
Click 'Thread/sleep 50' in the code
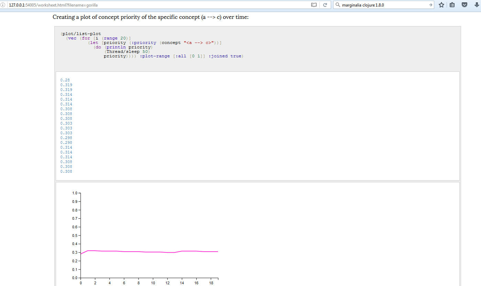click(x=127, y=52)
